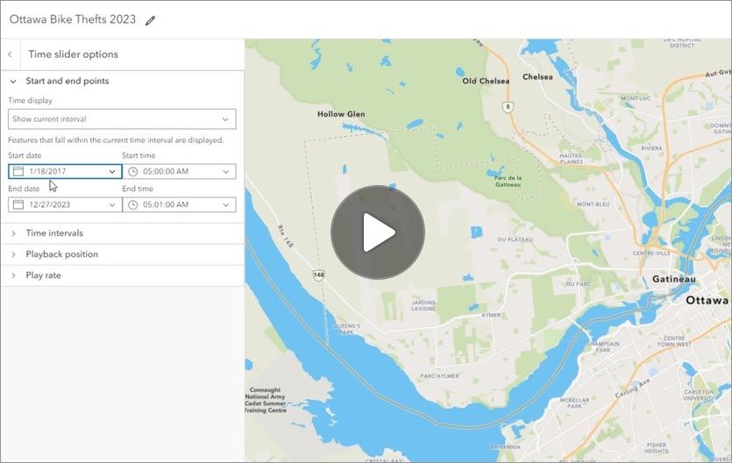Viewport: 732px width, 463px height.
Task: Open the Time display dropdown
Action: point(122,119)
